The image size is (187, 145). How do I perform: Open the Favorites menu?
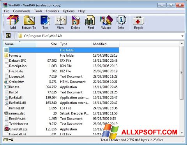tap(52, 11)
